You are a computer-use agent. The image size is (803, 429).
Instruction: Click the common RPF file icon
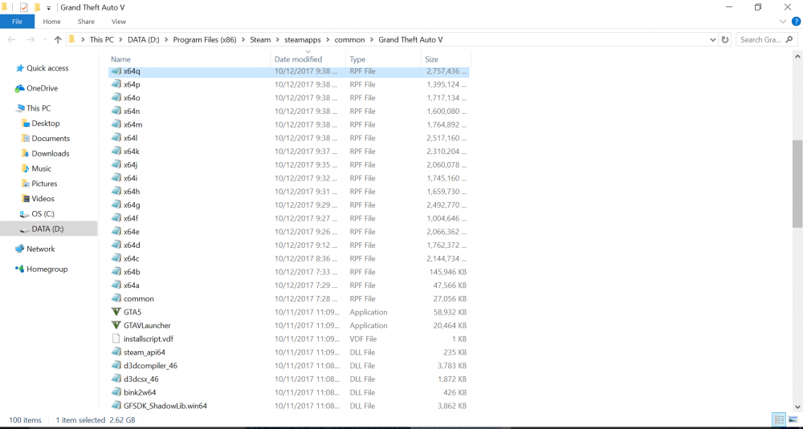116,298
